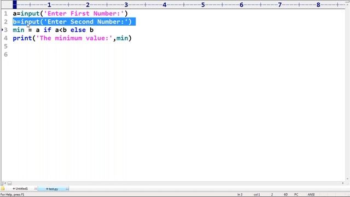
Task: Close the Untitled1 tab with its close mark
Action: 36,189
